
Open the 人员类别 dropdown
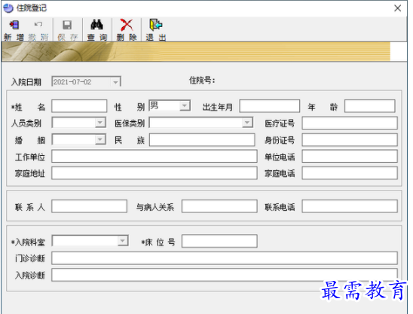click(100, 123)
